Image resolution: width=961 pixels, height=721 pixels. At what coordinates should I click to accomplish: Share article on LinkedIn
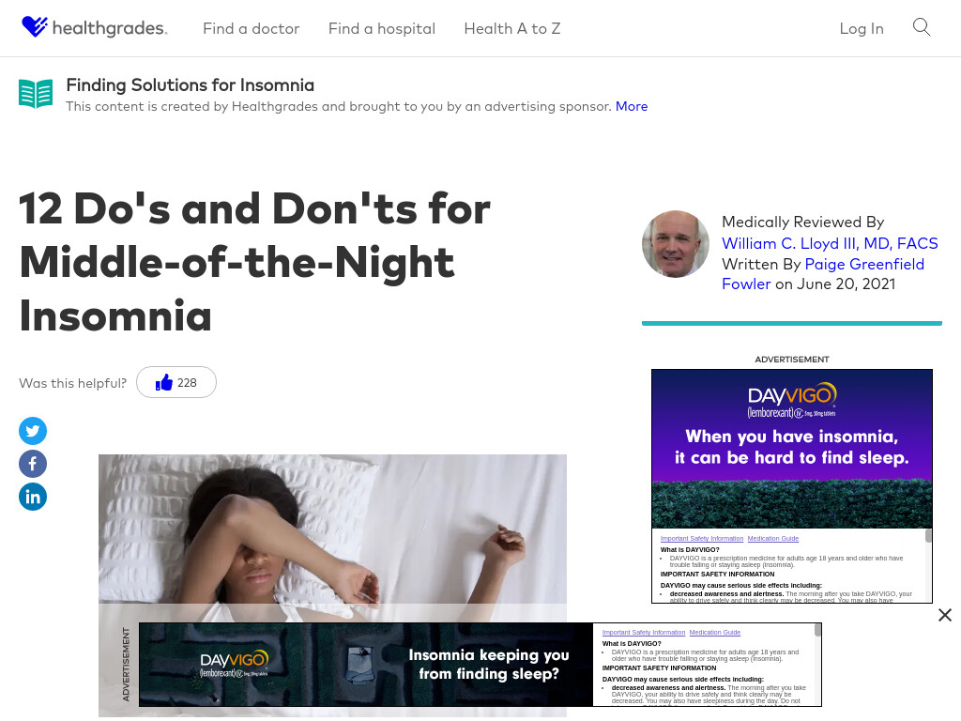point(33,497)
